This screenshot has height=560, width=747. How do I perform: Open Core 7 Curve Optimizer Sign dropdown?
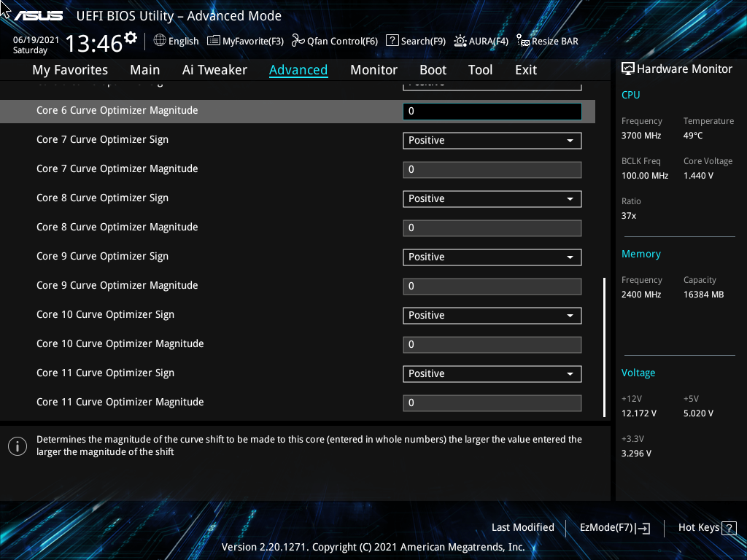(x=492, y=141)
